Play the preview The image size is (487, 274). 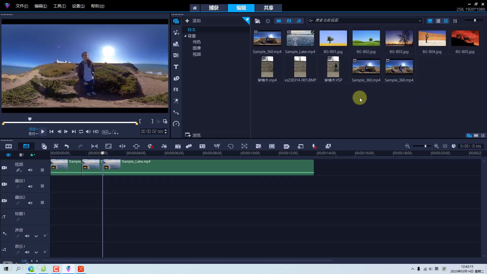point(43,131)
